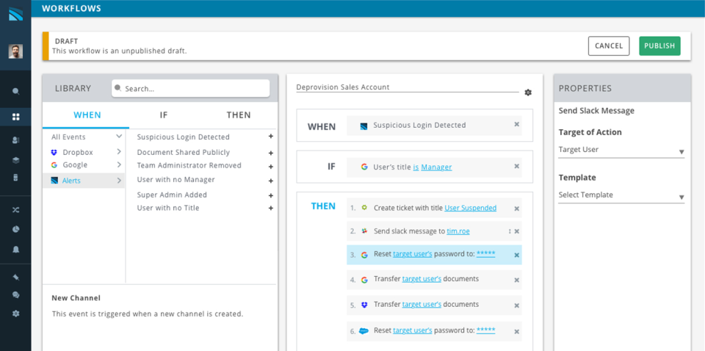Open the sidebar chat bubbles icon

15,294
